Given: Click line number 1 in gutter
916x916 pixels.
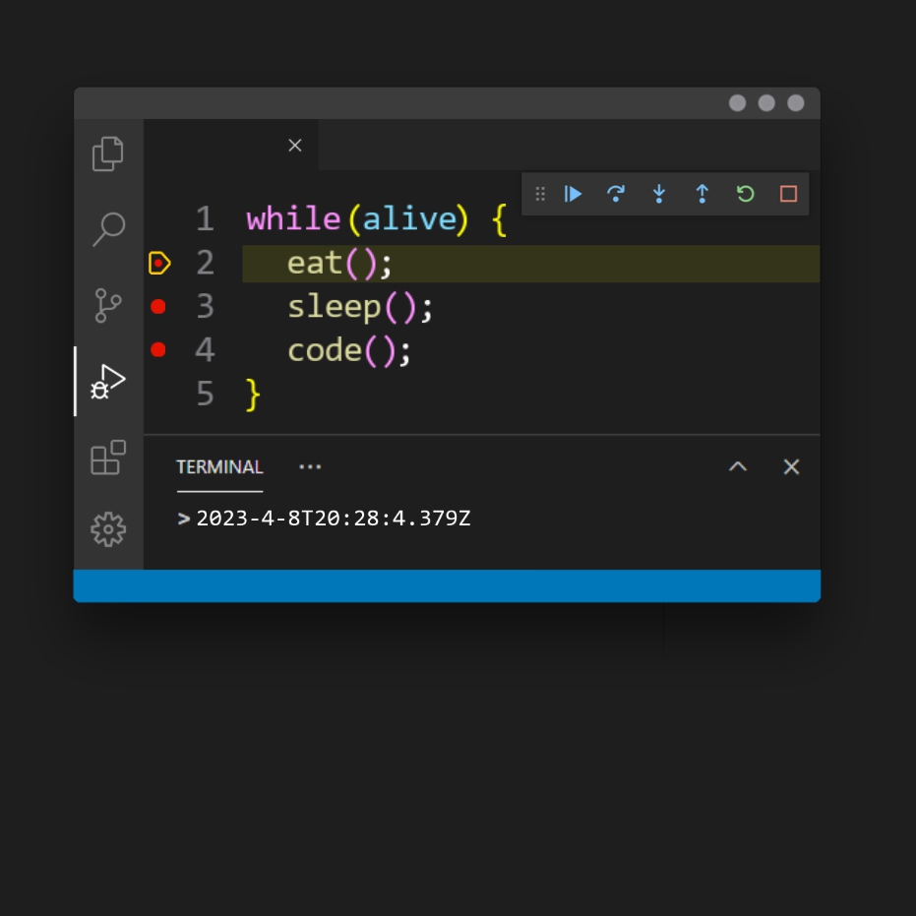Looking at the screenshot, I should point(205,219).
